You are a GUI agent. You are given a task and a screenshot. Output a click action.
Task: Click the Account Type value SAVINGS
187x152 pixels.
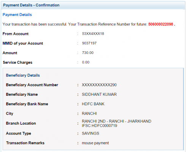tap(90, 133)
